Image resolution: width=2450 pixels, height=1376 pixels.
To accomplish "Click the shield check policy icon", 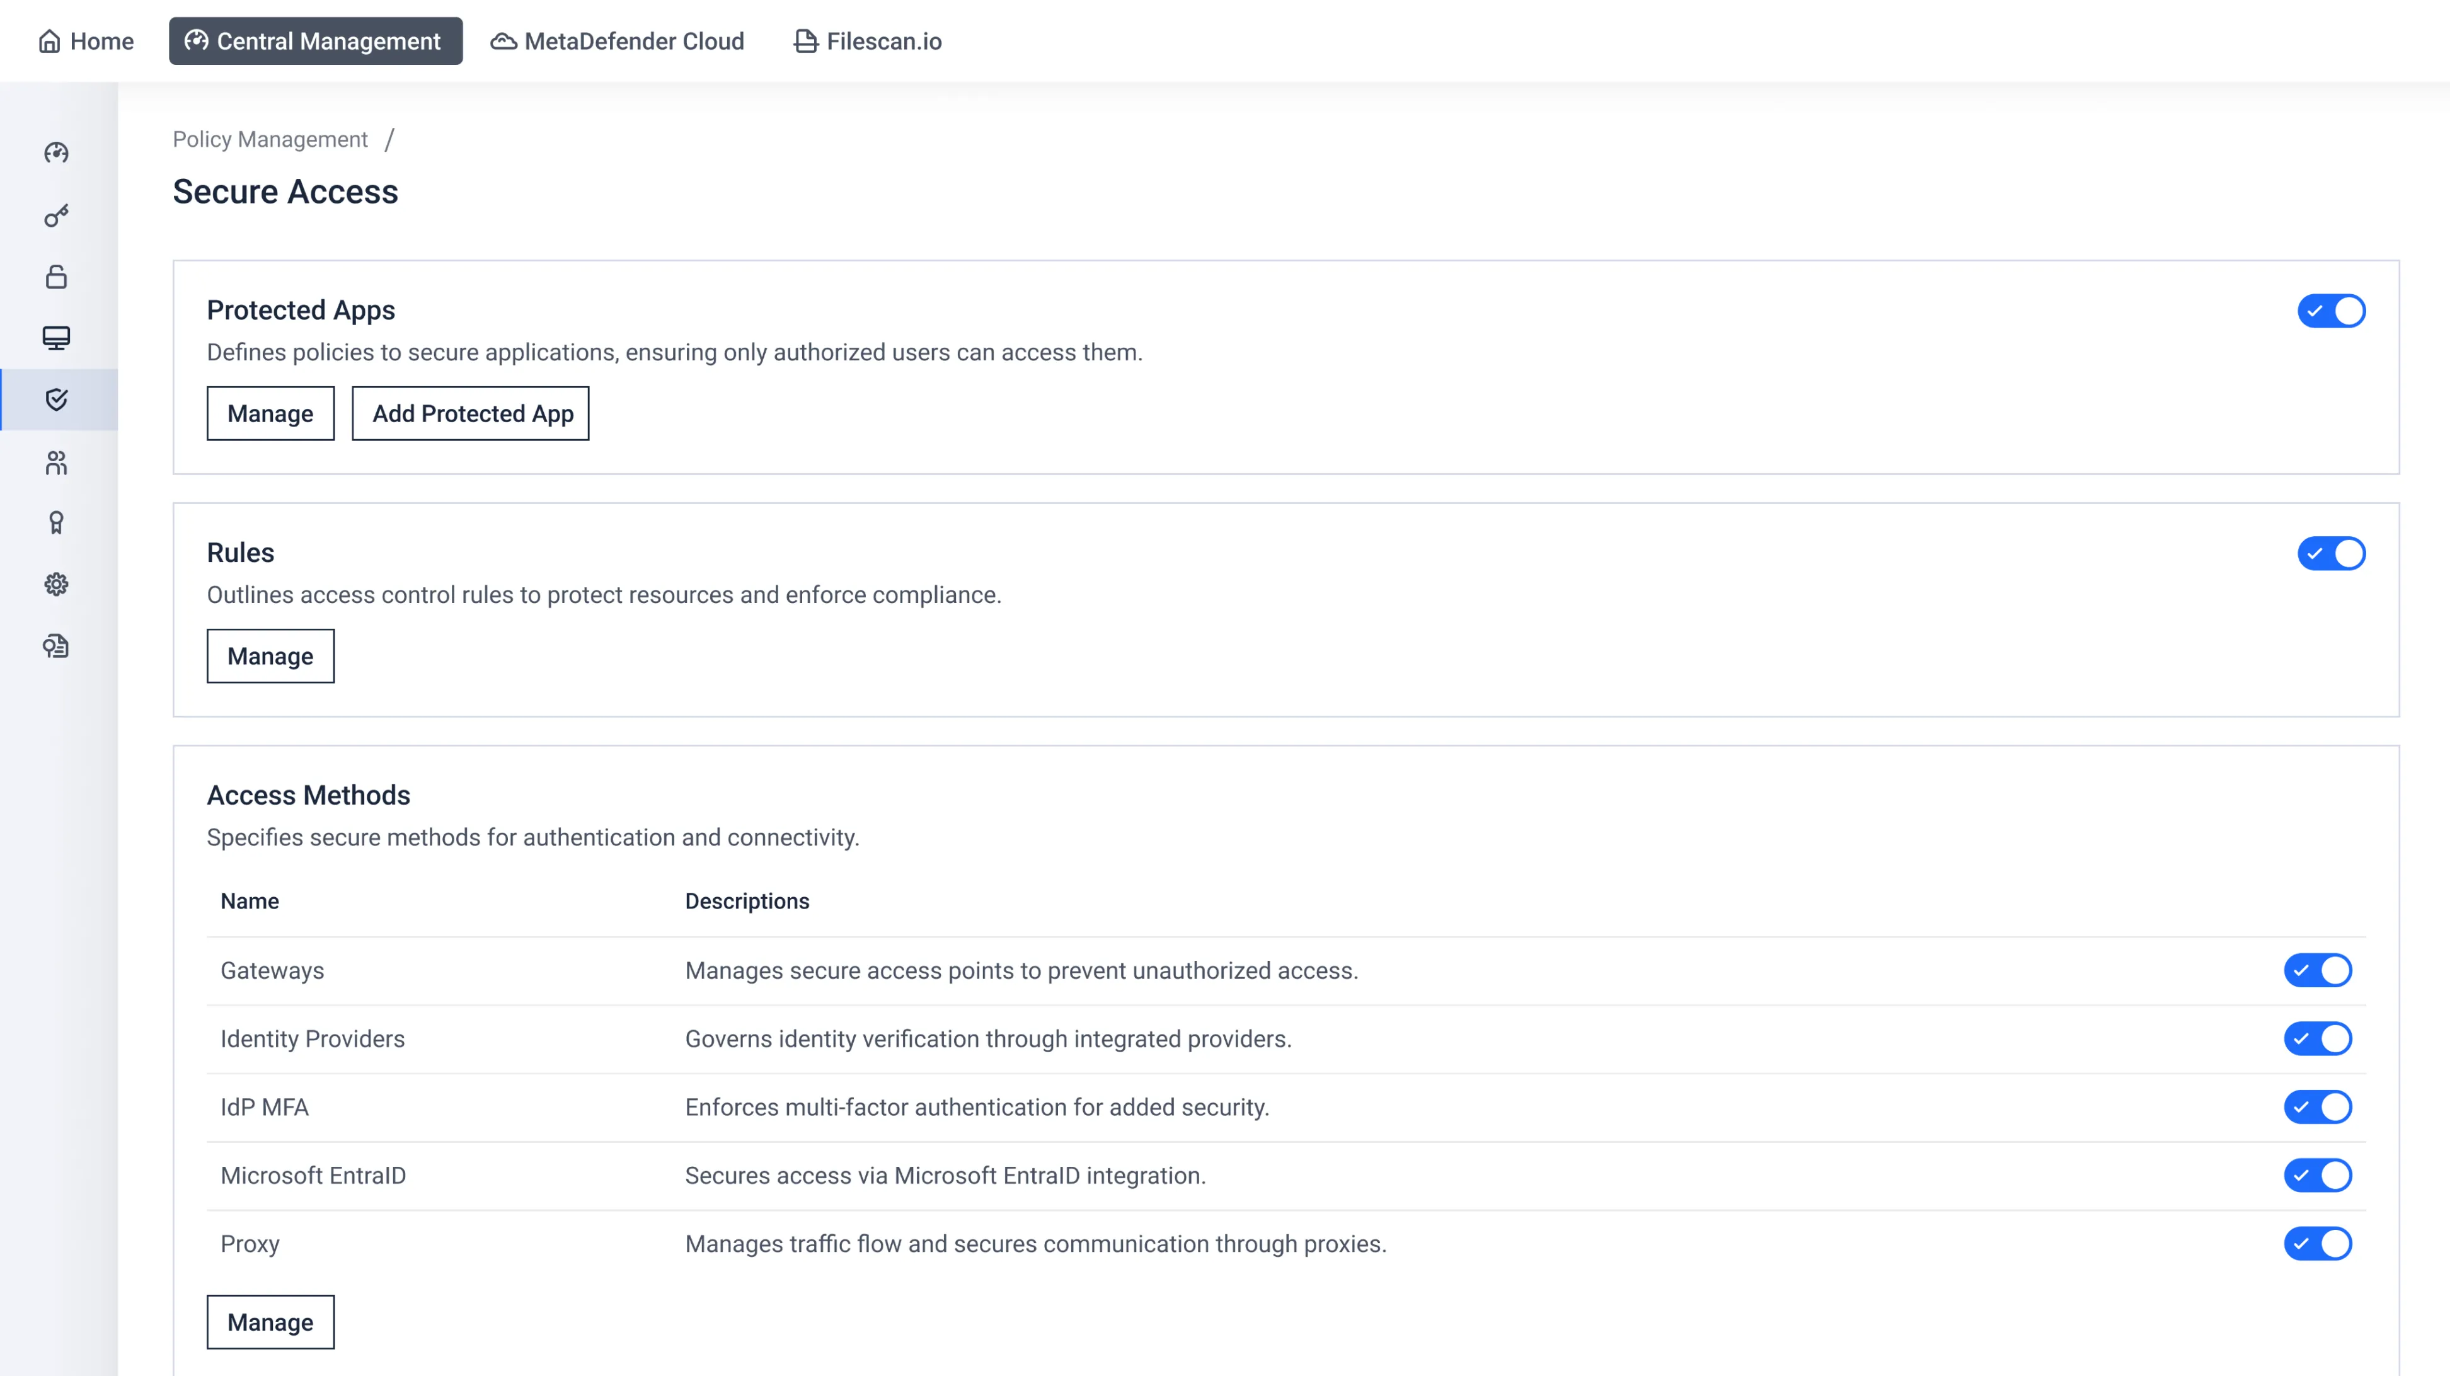I will click(56, 399).
